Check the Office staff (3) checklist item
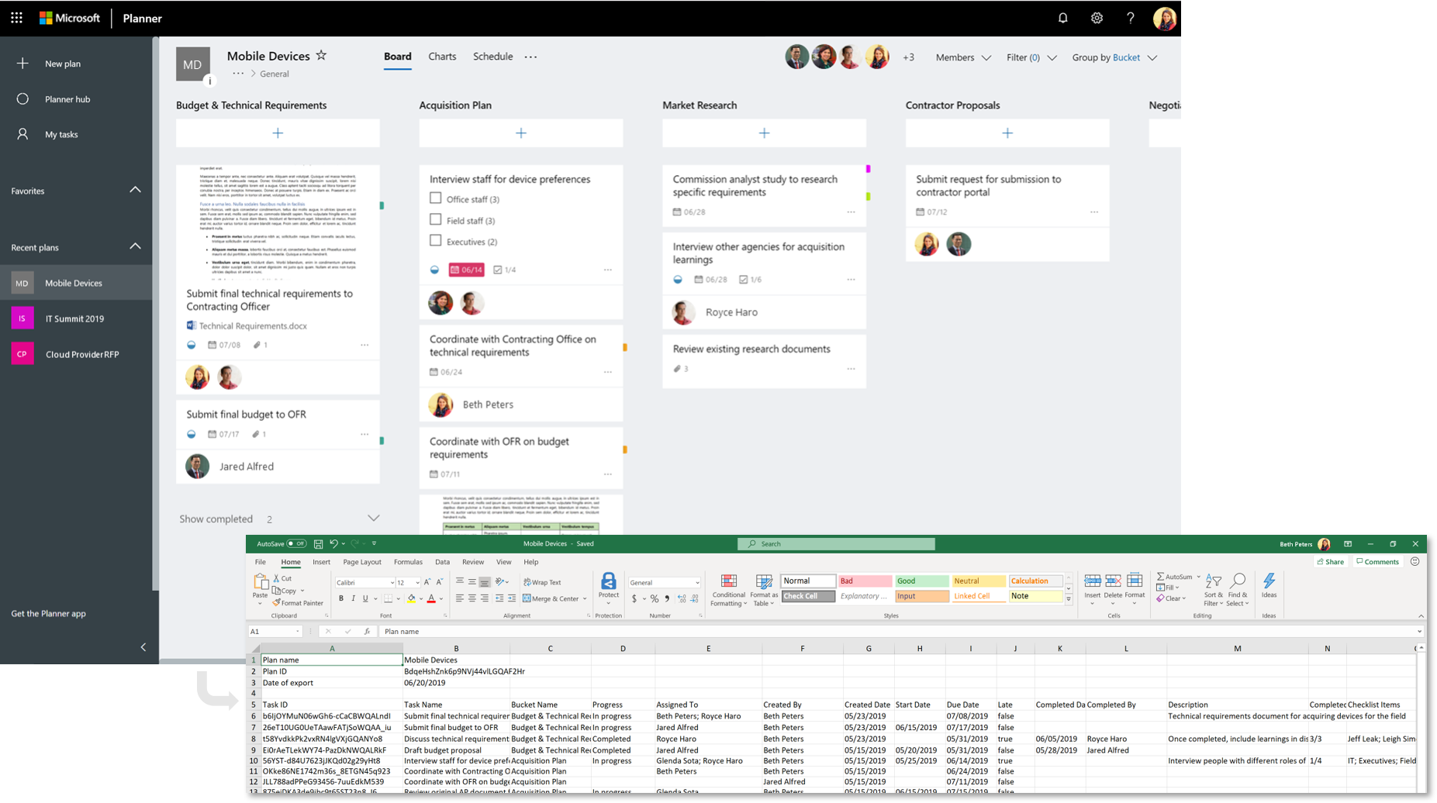1437x803 pixels. click(436, 198)
